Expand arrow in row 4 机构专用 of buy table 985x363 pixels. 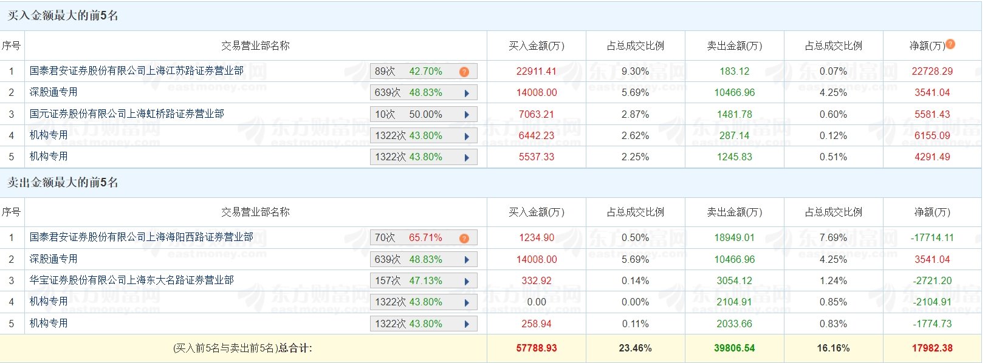pyautogui.click(x=467, y=136)
